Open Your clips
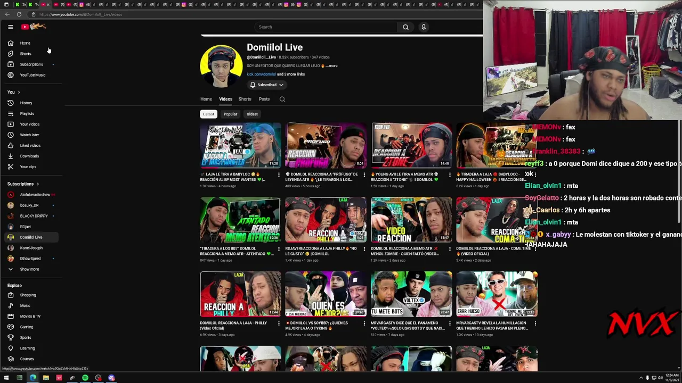The image size is (682, 383). pos(28,166)
